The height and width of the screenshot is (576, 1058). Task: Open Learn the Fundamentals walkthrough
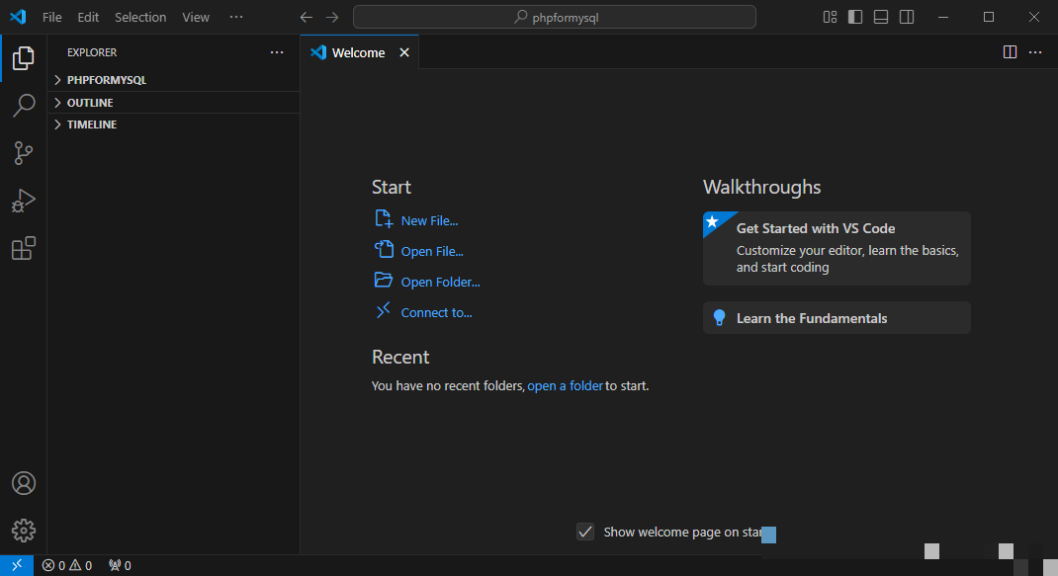[837, 318]
